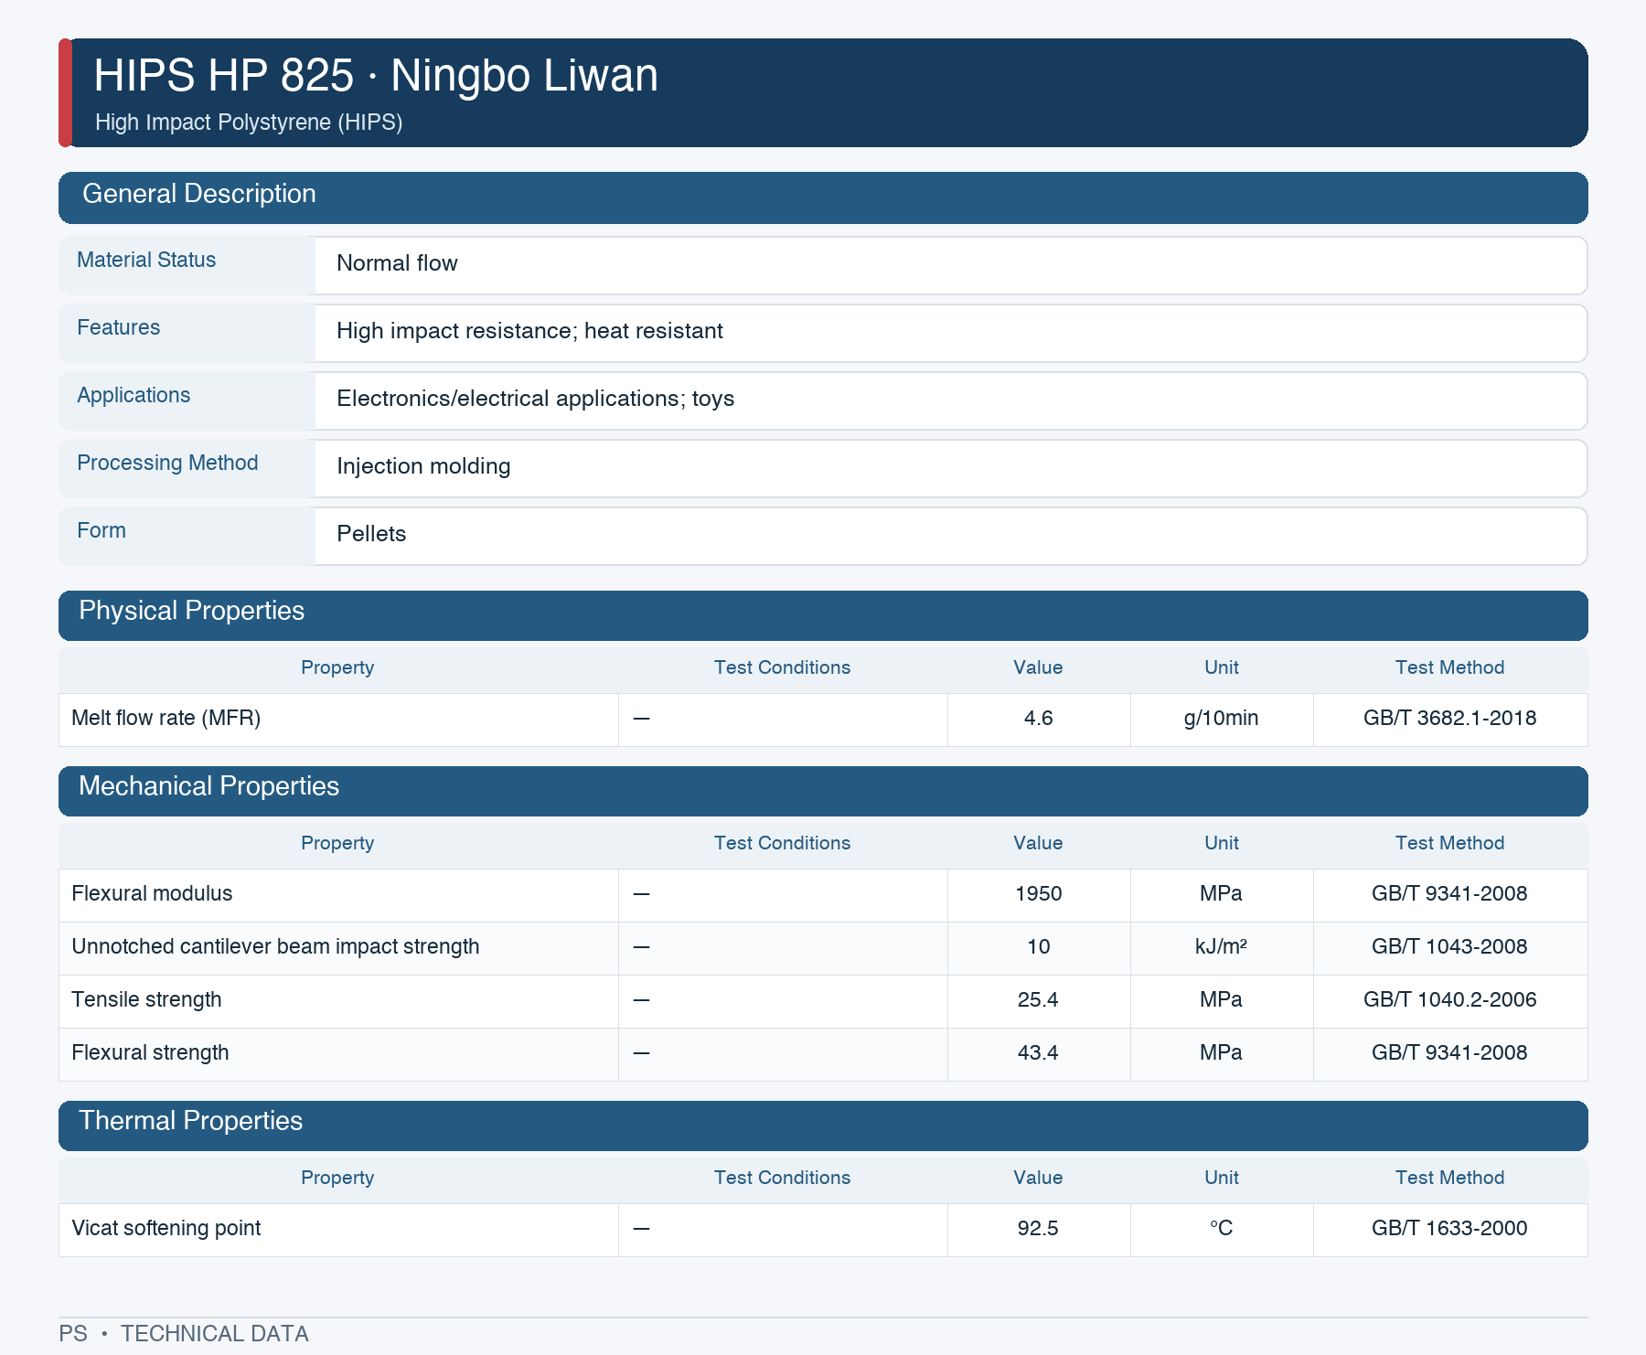Select the GB/T 1633-2000 test method
The image size is (1646, 1355).
tap(1449, 1229)
